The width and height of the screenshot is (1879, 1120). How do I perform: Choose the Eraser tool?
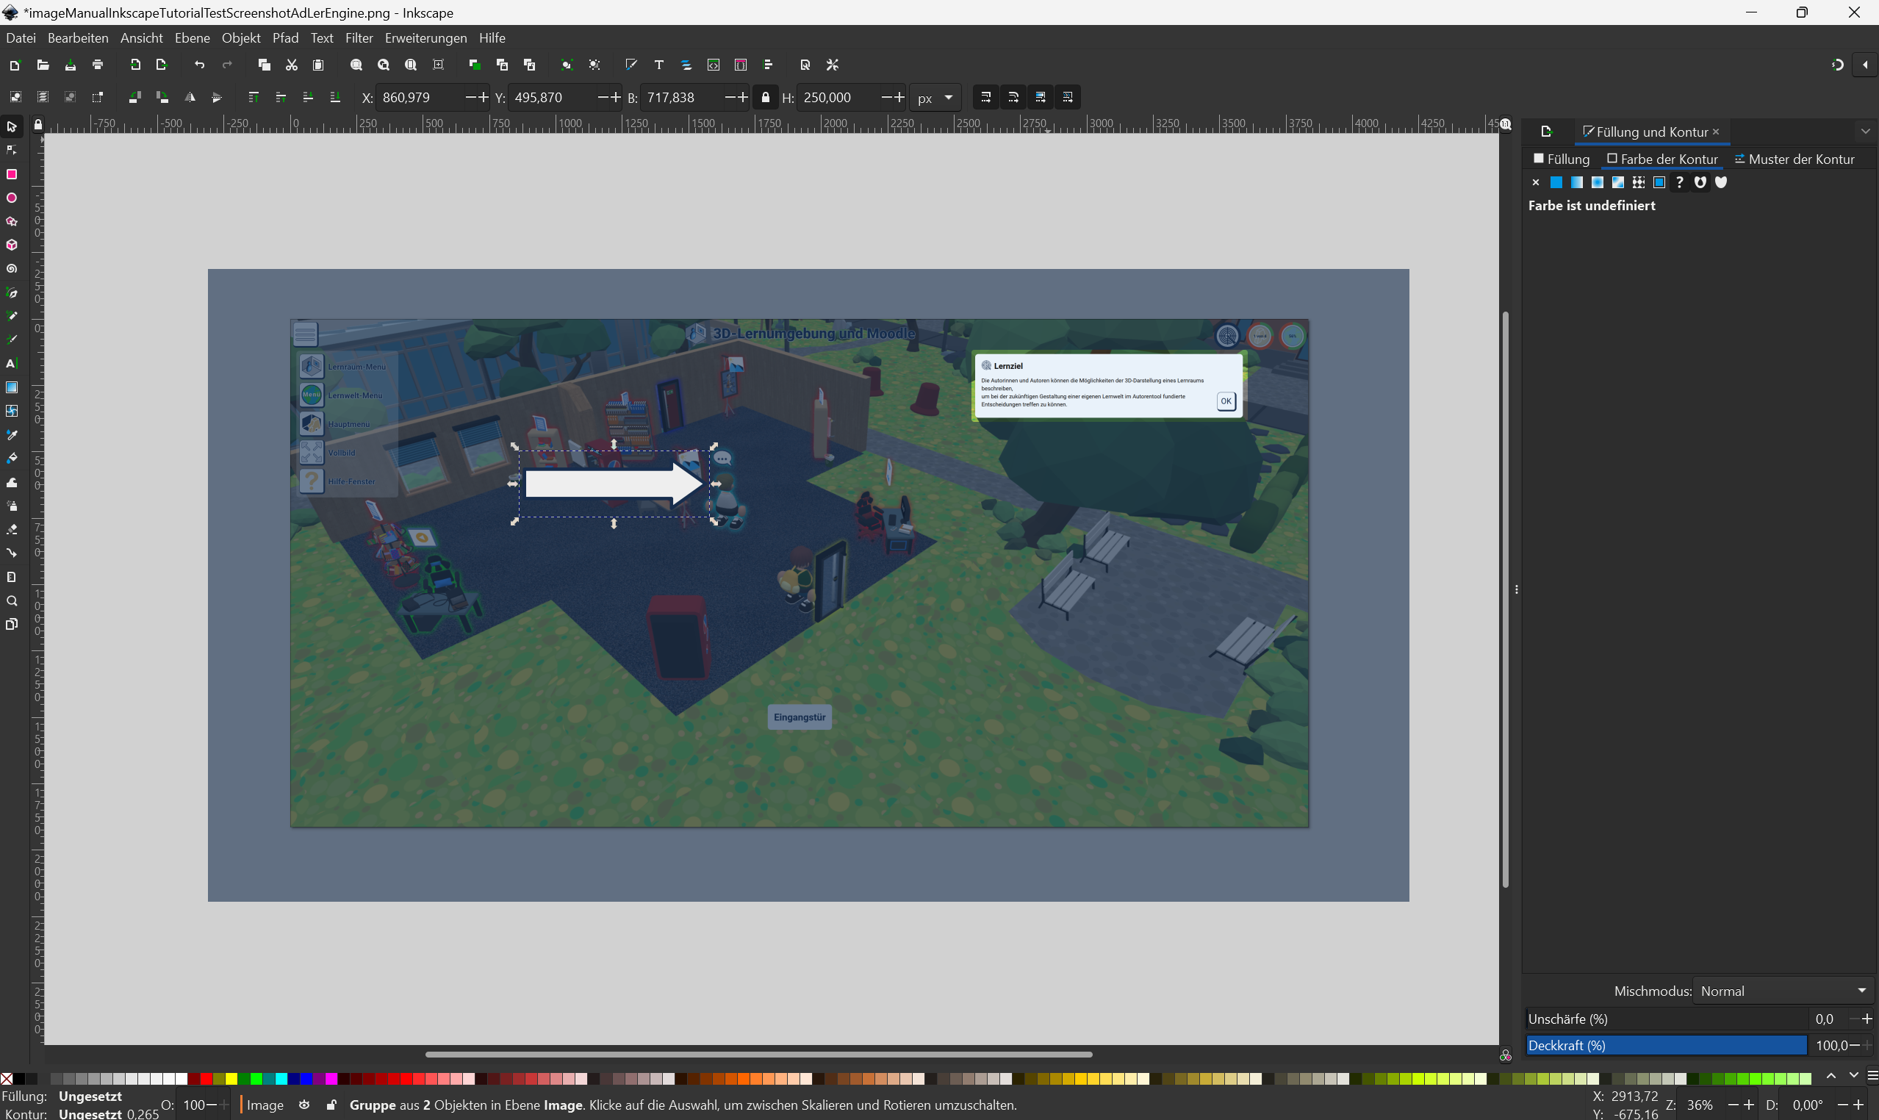(11, 530)
